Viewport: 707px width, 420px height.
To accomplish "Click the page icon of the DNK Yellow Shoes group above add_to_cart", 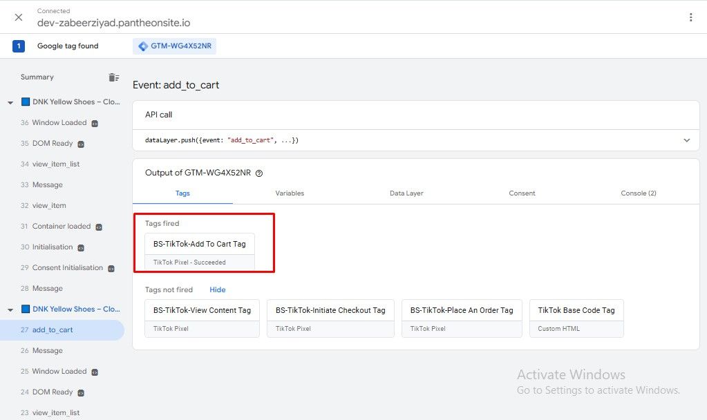I will [26, 309].
